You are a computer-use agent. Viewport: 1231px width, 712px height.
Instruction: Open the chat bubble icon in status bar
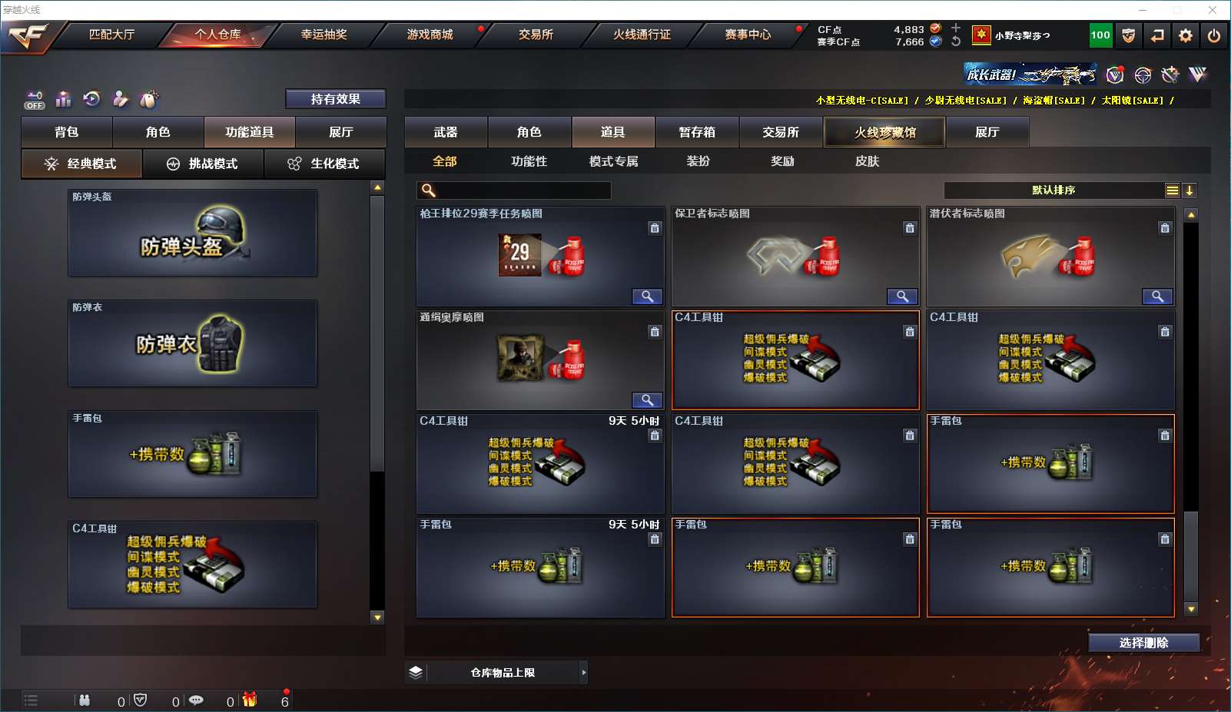196,700
